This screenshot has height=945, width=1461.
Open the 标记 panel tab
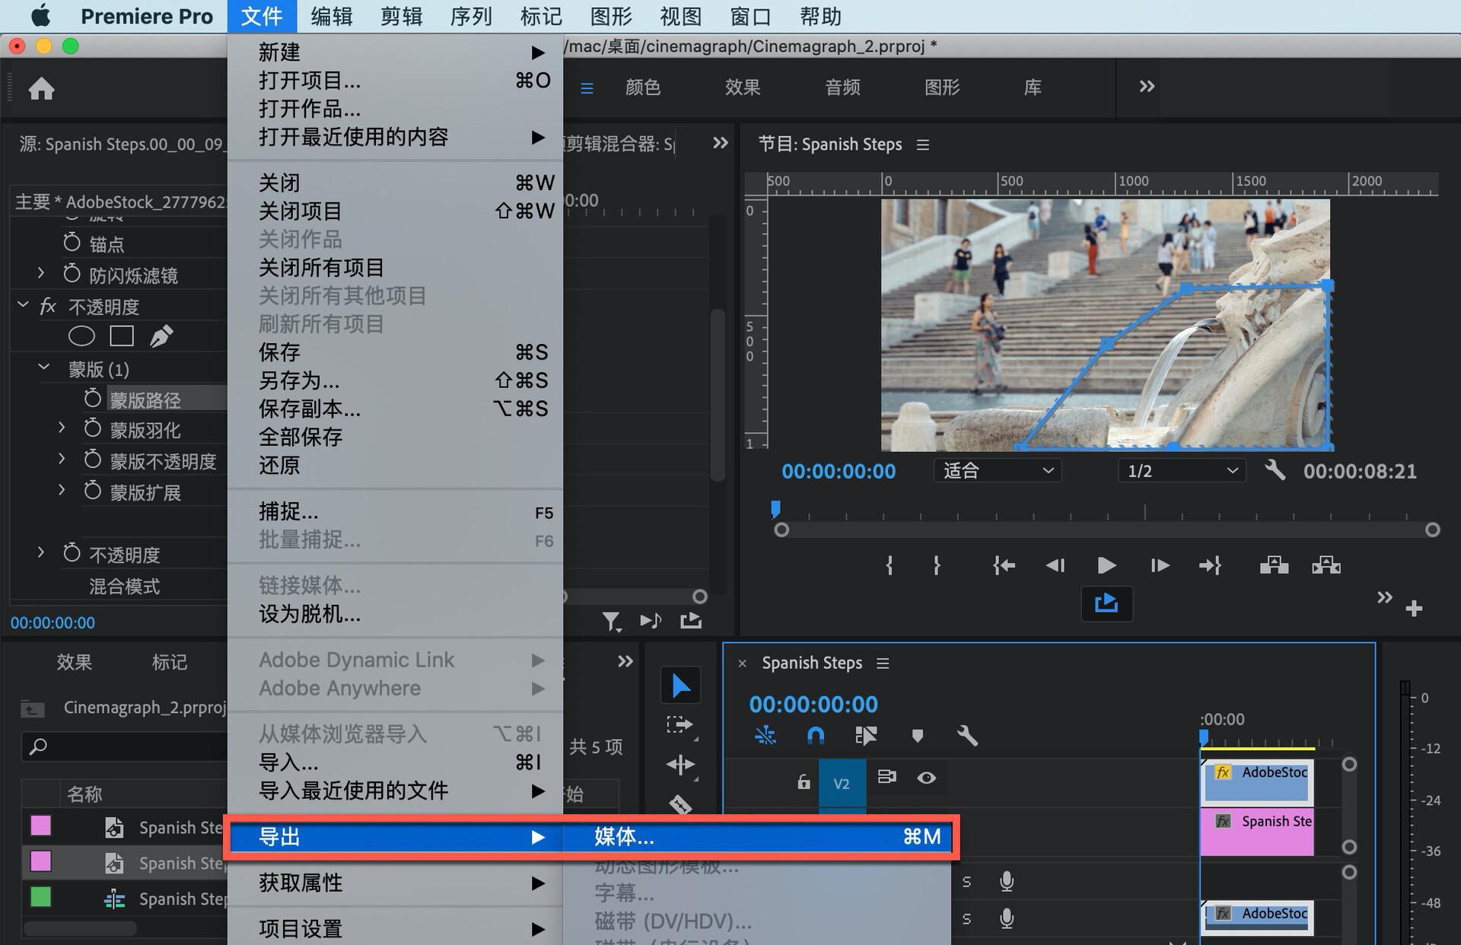click(169, 662)
